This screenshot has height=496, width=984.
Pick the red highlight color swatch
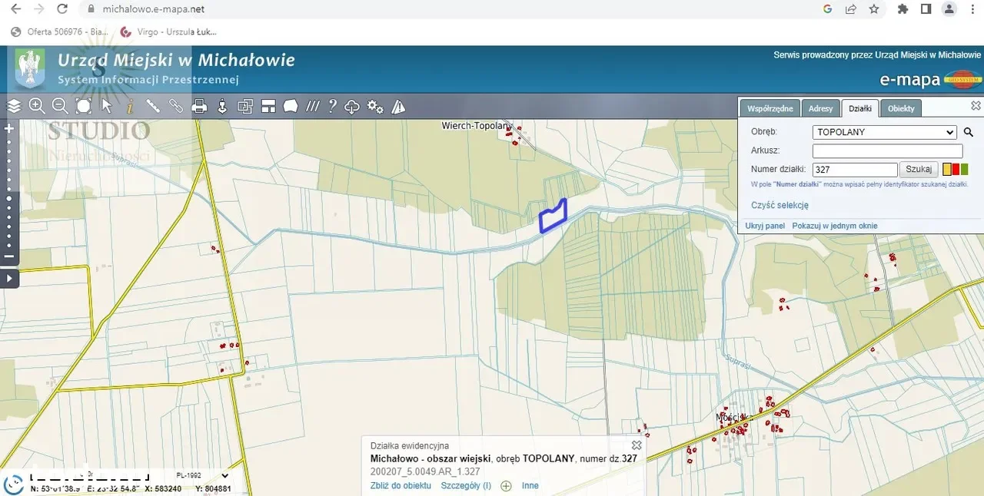click(x=956, y=170)
